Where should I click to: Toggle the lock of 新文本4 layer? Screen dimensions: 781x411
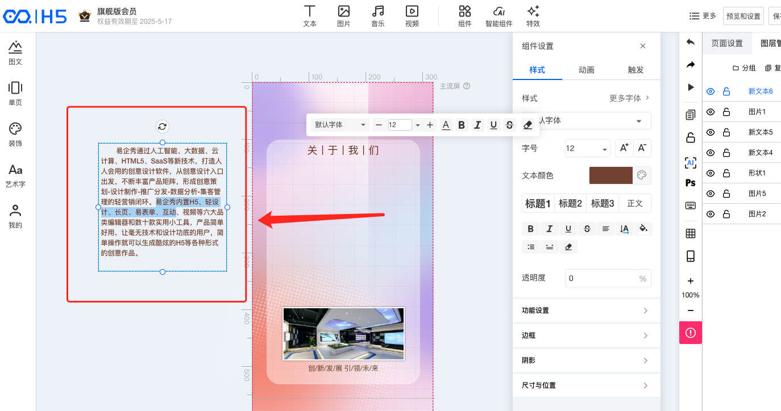click(x=726, y=153)
